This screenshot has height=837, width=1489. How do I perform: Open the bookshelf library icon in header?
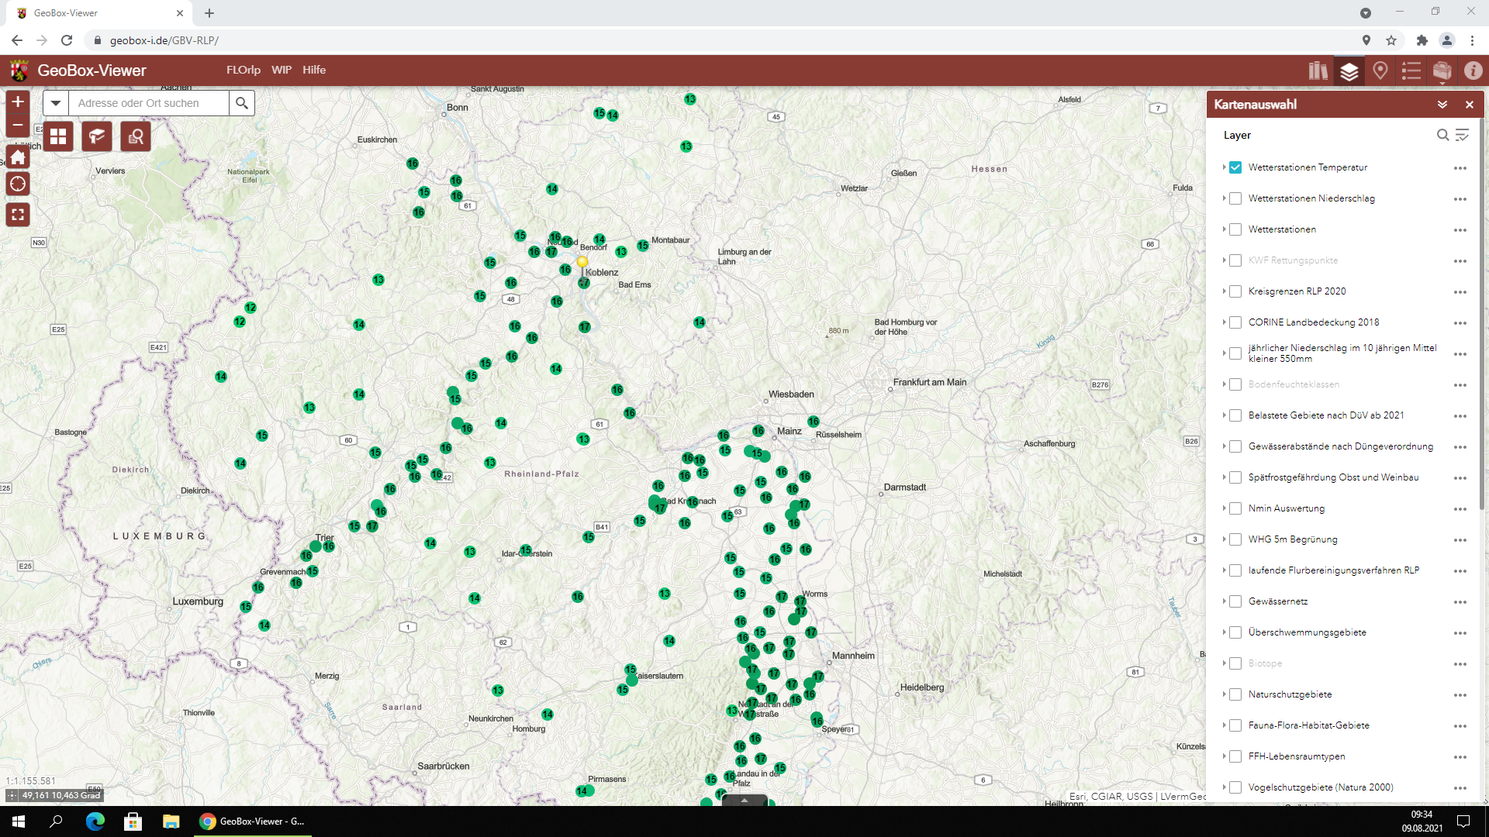[x=1318, y=71]
